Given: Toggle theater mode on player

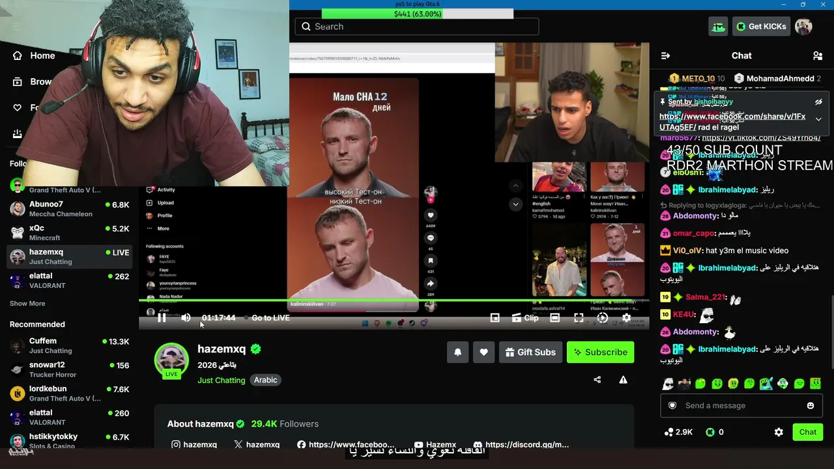Looking at the screenshot, I should point(554,318).
